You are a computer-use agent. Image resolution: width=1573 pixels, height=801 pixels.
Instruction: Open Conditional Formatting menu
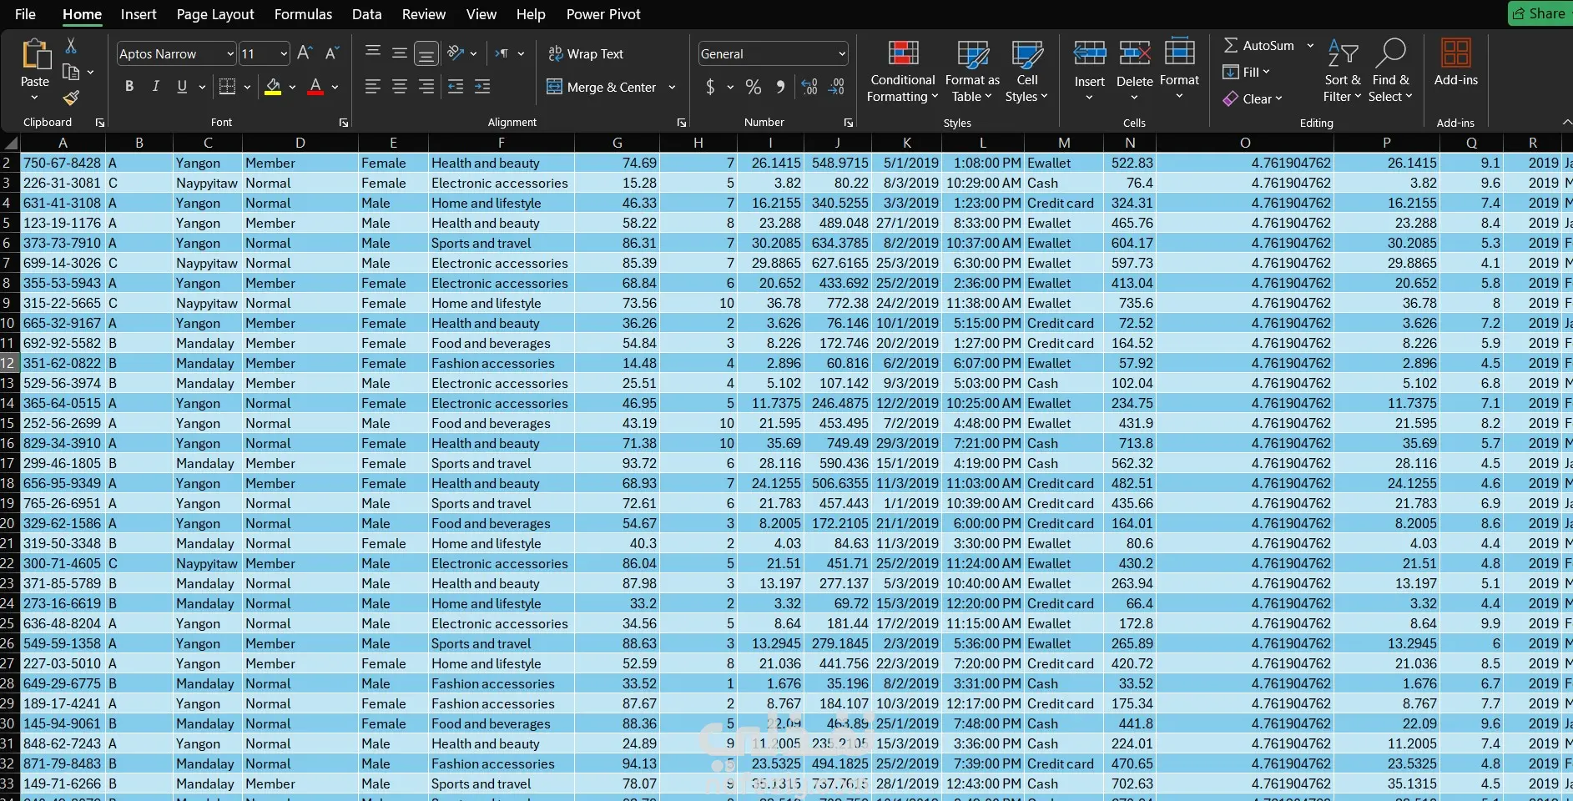(902, 72)
